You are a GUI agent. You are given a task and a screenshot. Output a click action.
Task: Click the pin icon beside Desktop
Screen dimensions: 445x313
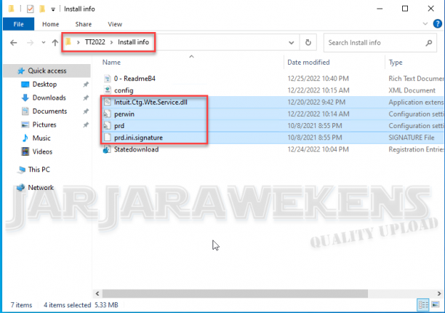[x=86, y=84]
